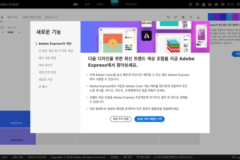Click the blue 저장 save button
240x160 pixels.
[236, 54]
